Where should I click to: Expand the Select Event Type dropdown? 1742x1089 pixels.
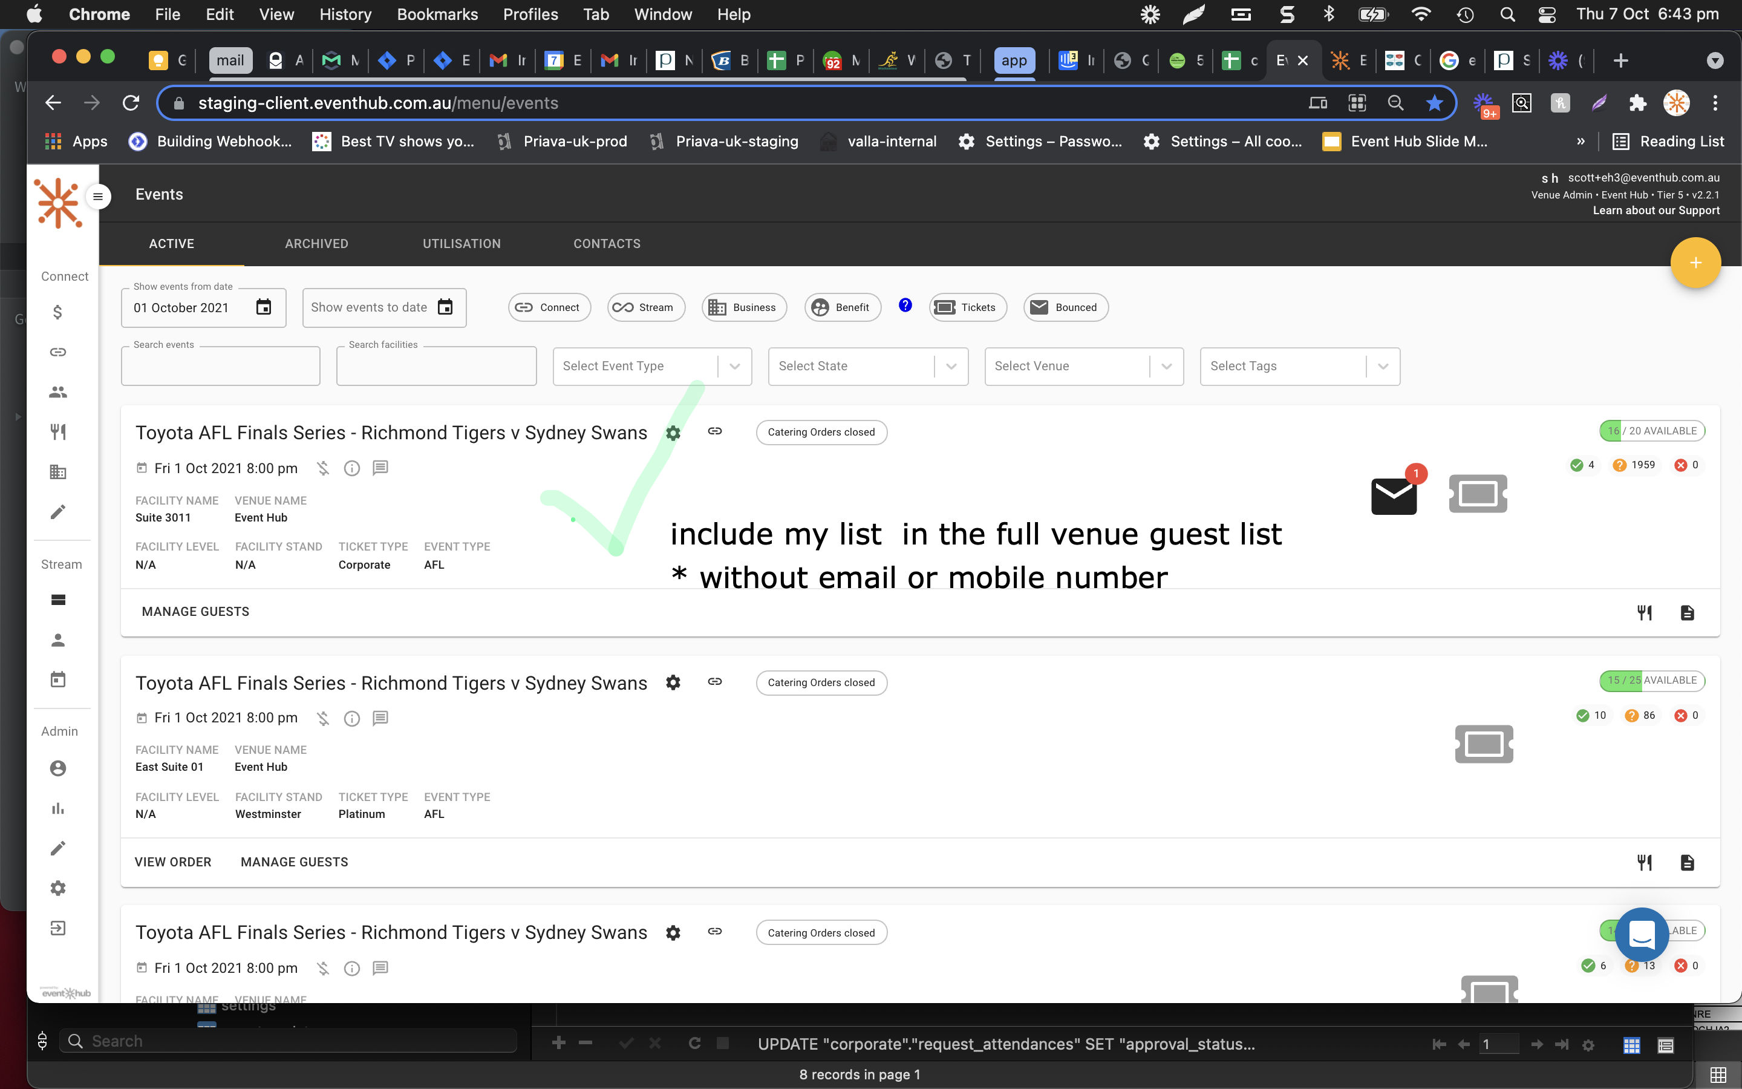651,366
